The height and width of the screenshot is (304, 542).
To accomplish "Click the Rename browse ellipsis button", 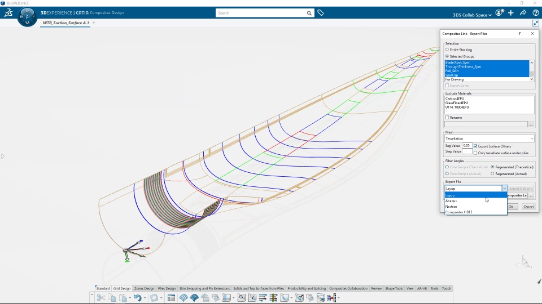I will pos(531,124).
